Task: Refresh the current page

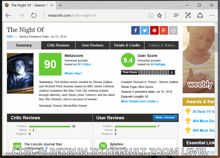Action: (x=34, y=15)
